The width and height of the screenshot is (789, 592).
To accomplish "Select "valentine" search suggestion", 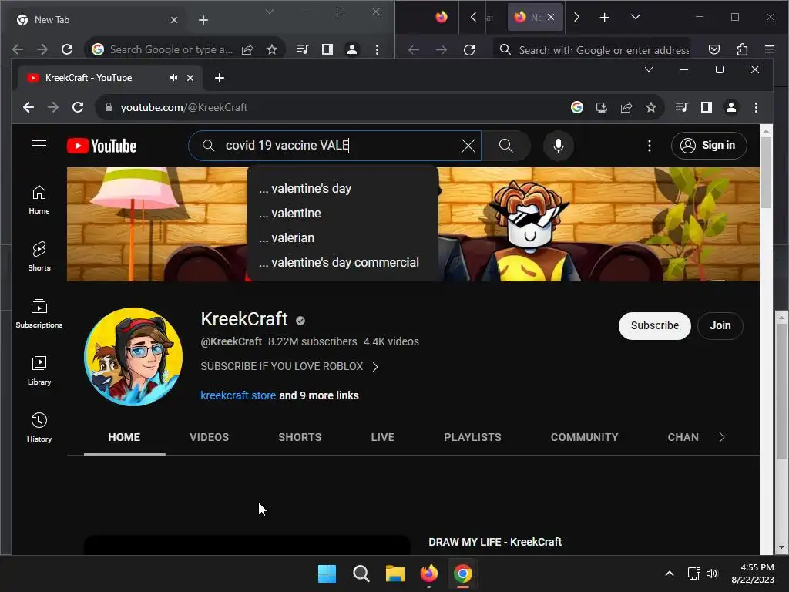I will pos(342,213).
